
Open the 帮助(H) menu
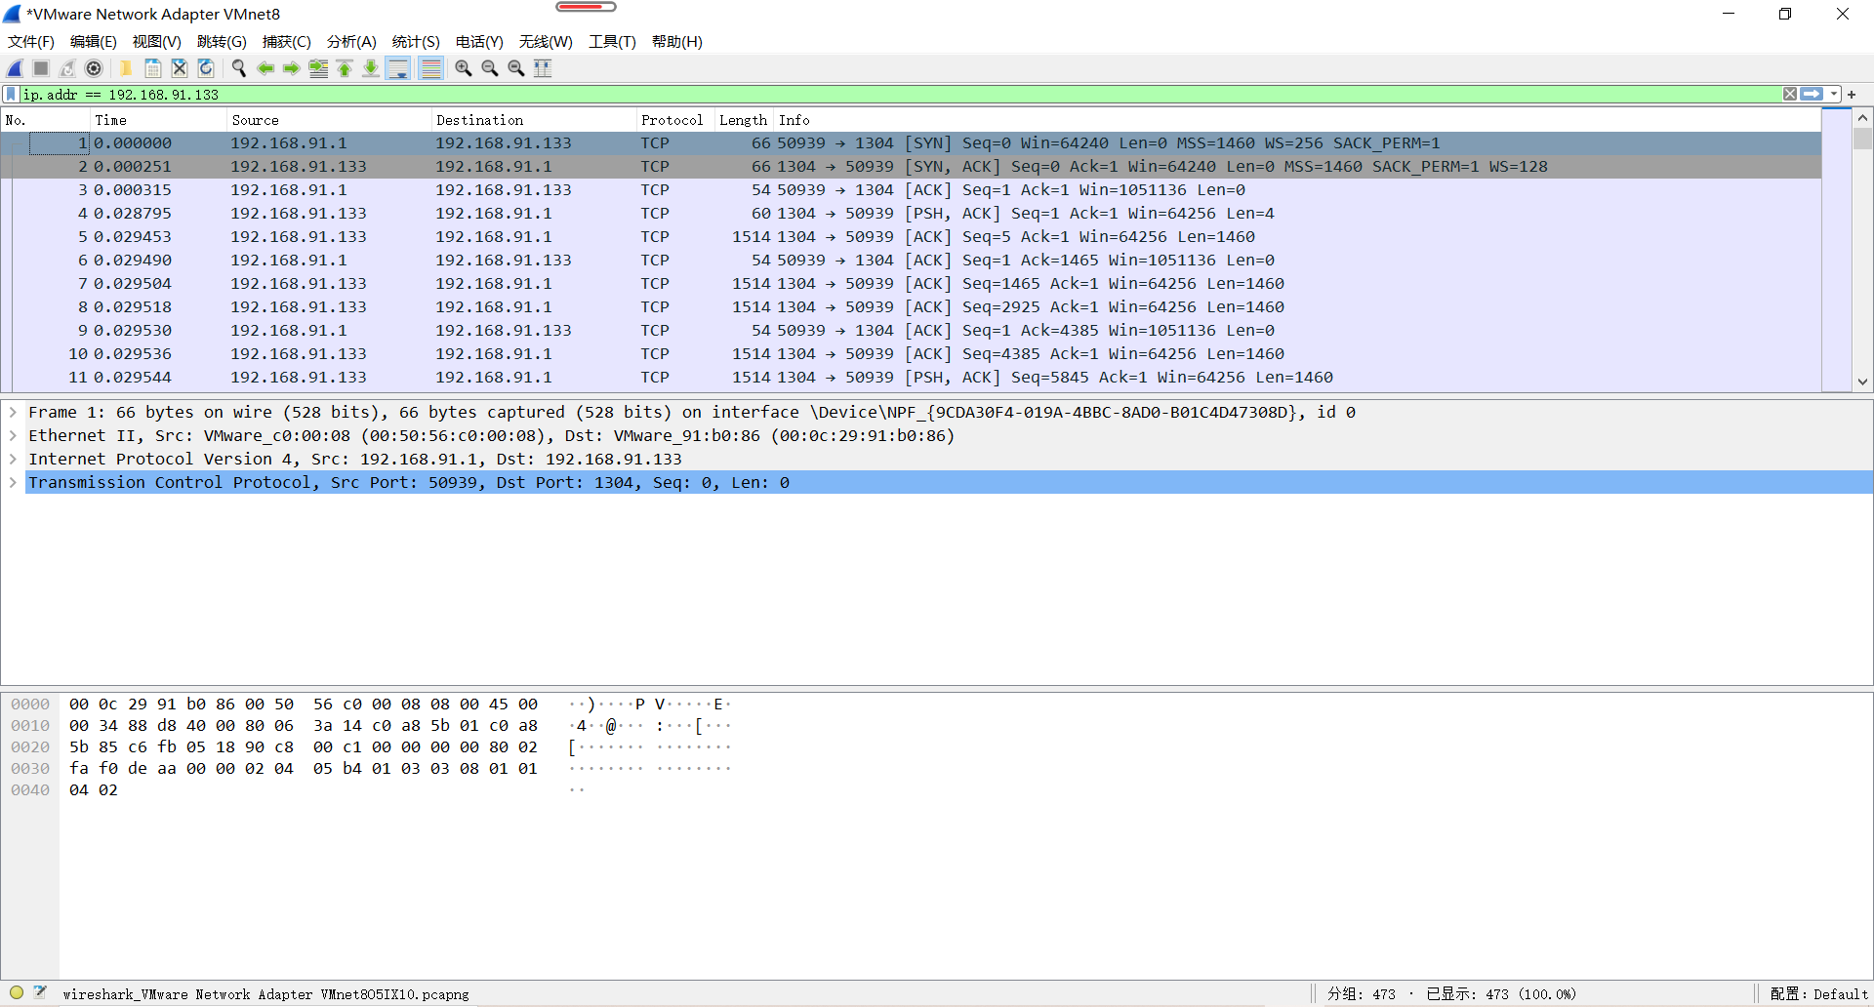point(677,41)
